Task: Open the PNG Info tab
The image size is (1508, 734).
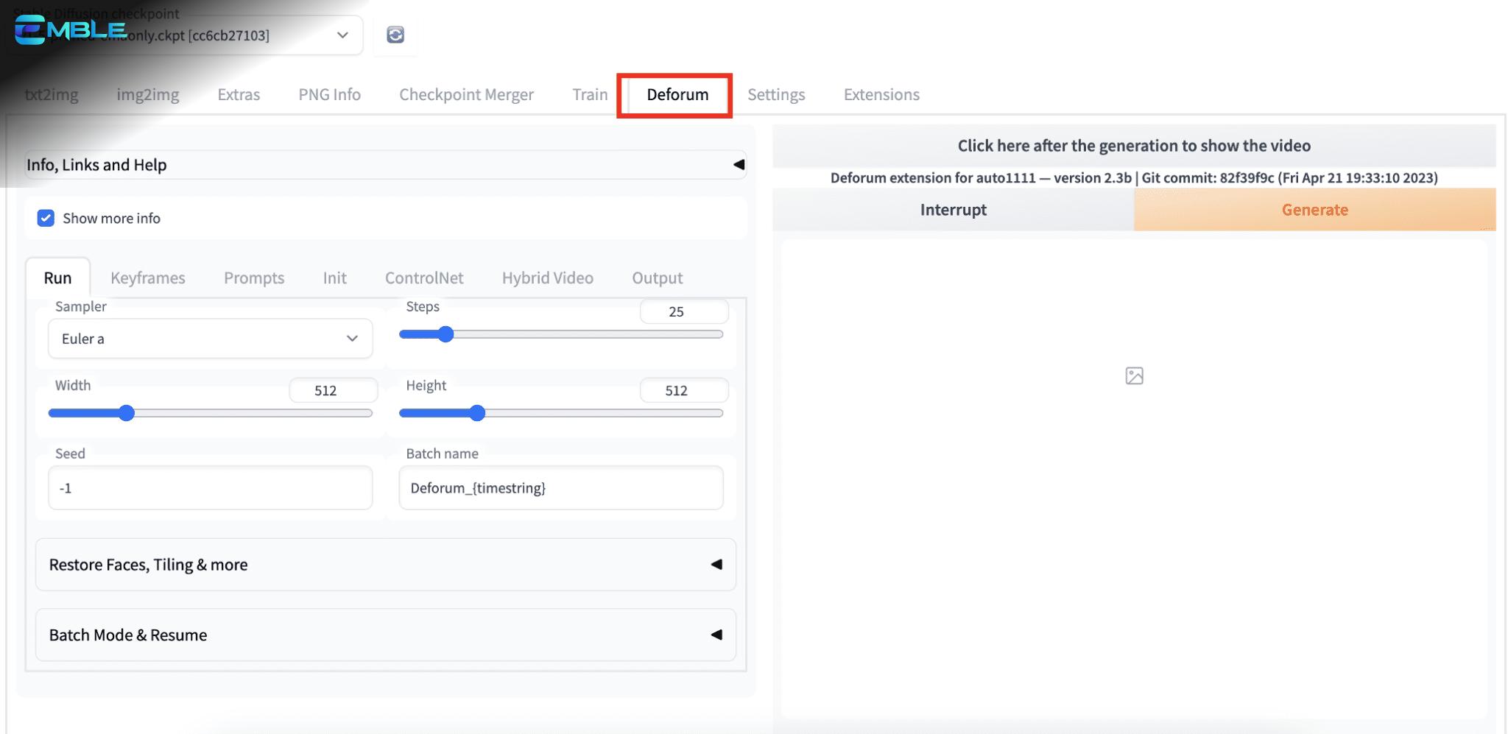Action: coord(329,94)
